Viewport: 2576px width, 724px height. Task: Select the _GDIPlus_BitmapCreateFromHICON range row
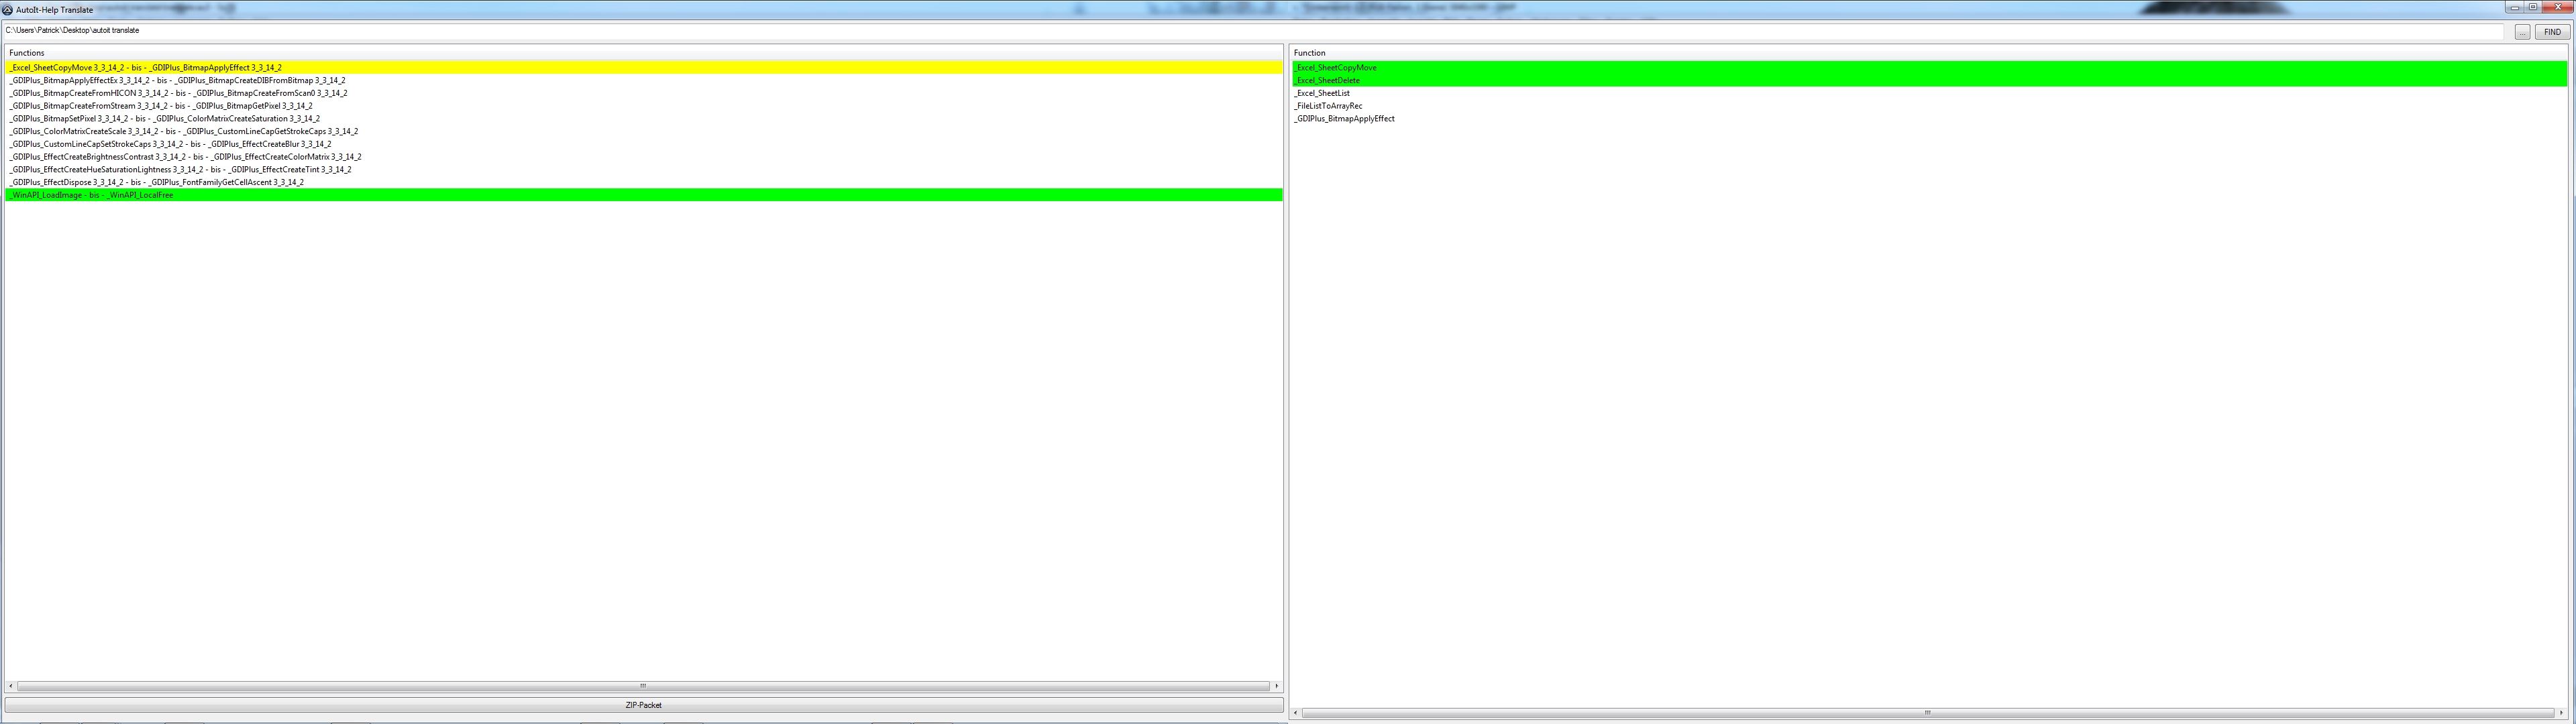tap(179, 93)
